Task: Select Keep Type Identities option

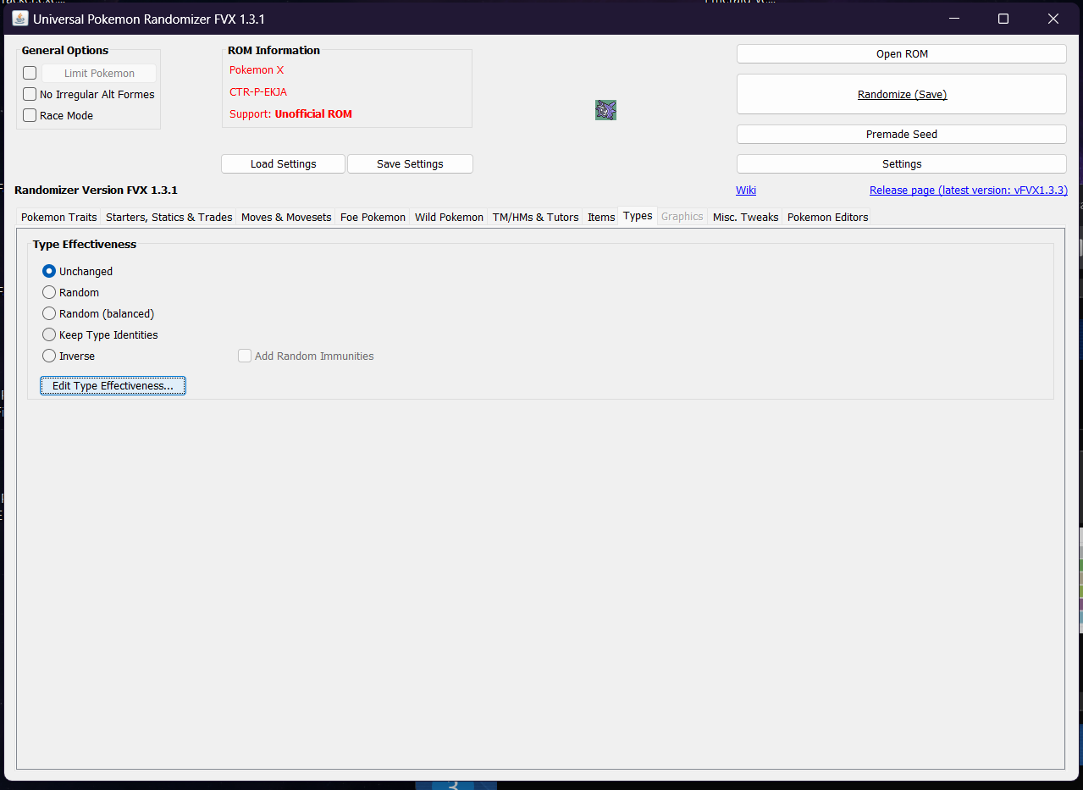Action: (49, 334)
